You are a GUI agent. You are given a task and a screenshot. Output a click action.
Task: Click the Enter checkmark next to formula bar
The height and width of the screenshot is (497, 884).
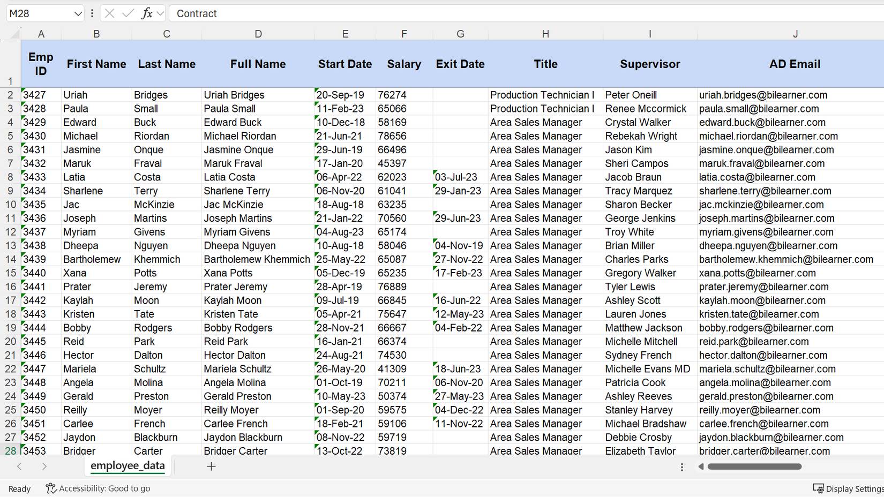point(129,13)
